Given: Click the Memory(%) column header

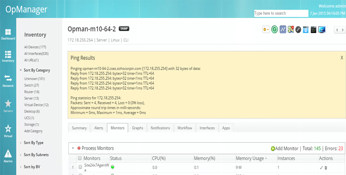Looking at the screenshot, I should tap(204, 158).
